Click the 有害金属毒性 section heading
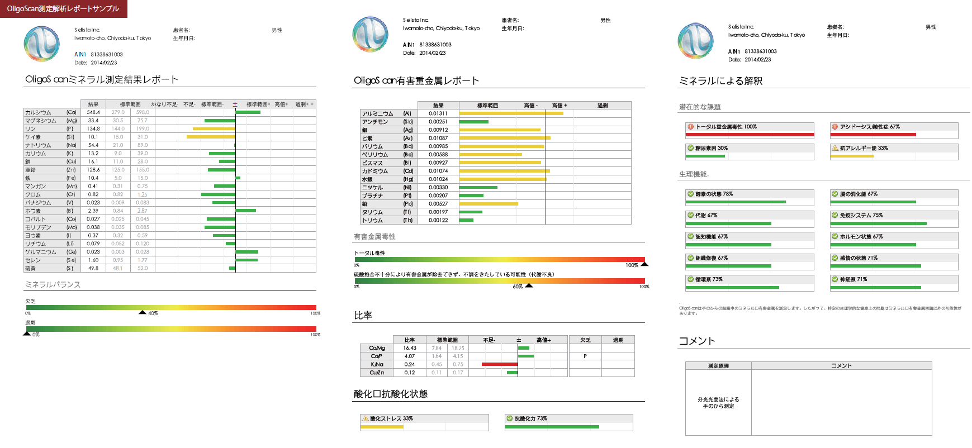Viewport: 972px width, 448px height. [x=374, y=237]
